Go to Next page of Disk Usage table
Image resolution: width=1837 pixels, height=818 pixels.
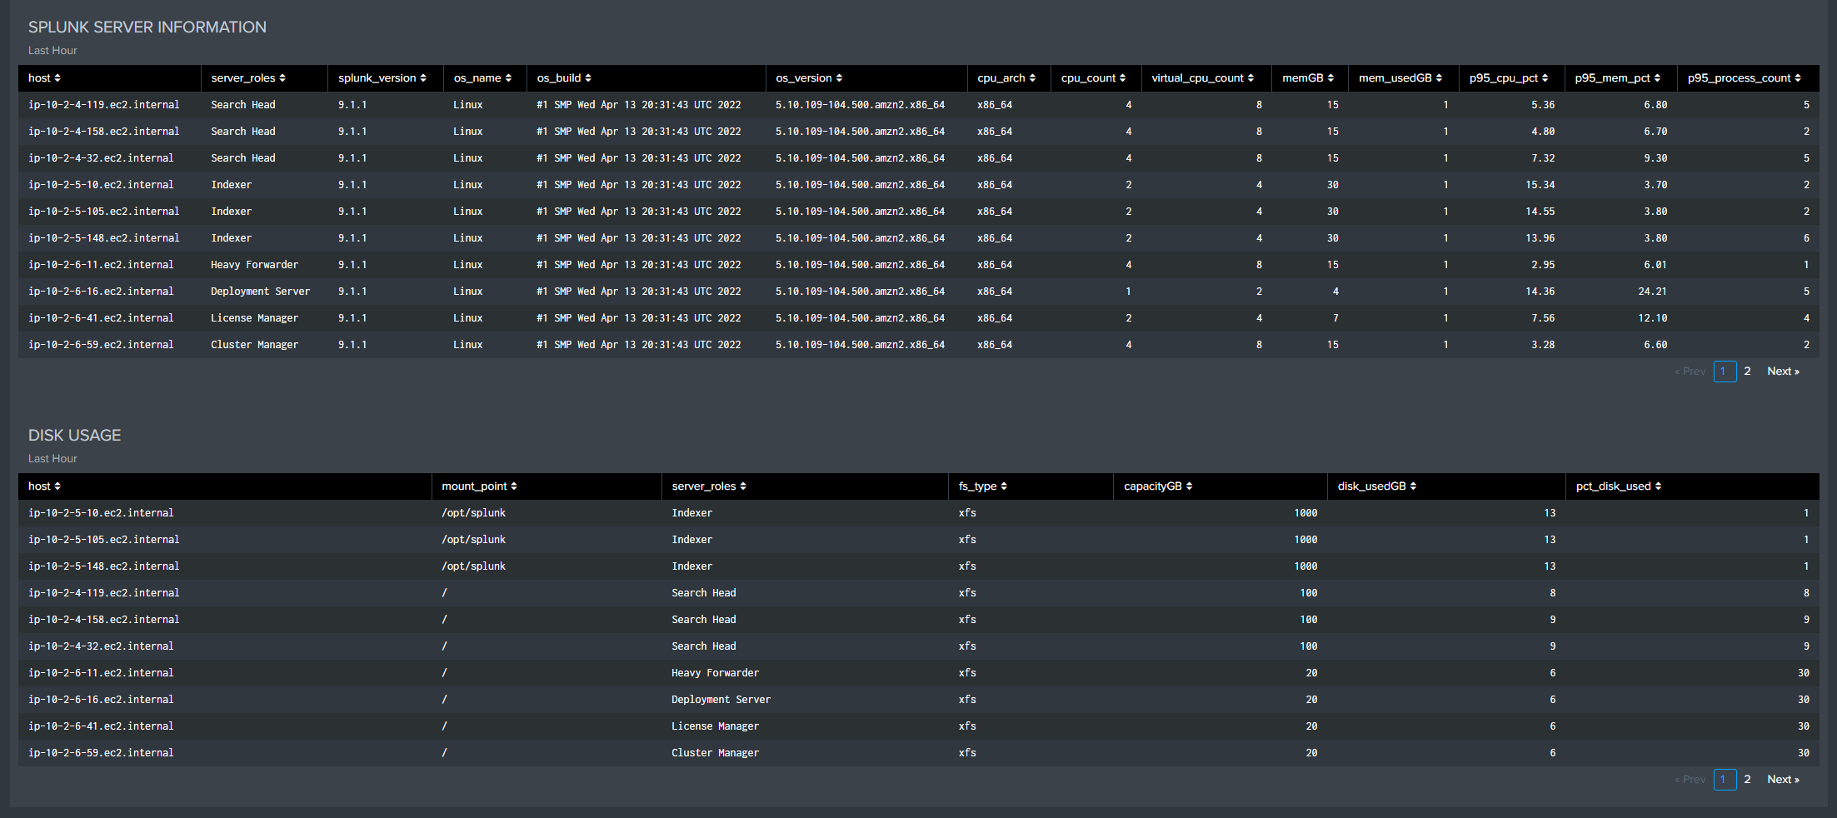pyautogui.click(x=1783, y=780)
